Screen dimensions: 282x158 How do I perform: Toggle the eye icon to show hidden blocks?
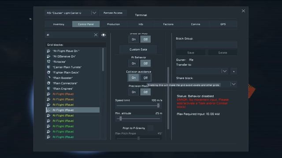(x=104, y=35)
